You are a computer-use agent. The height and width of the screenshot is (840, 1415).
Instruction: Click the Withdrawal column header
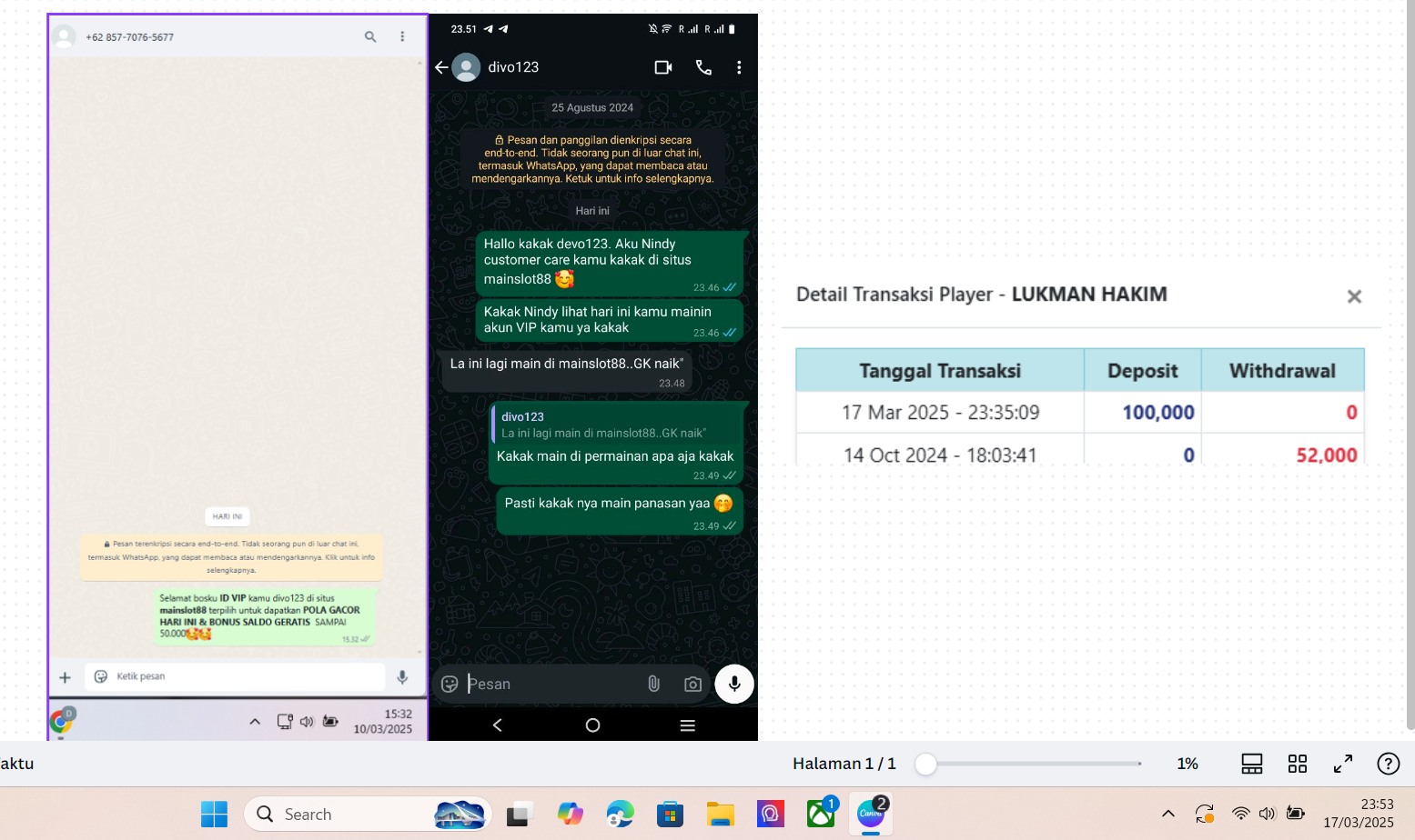tap(1283, 371)
